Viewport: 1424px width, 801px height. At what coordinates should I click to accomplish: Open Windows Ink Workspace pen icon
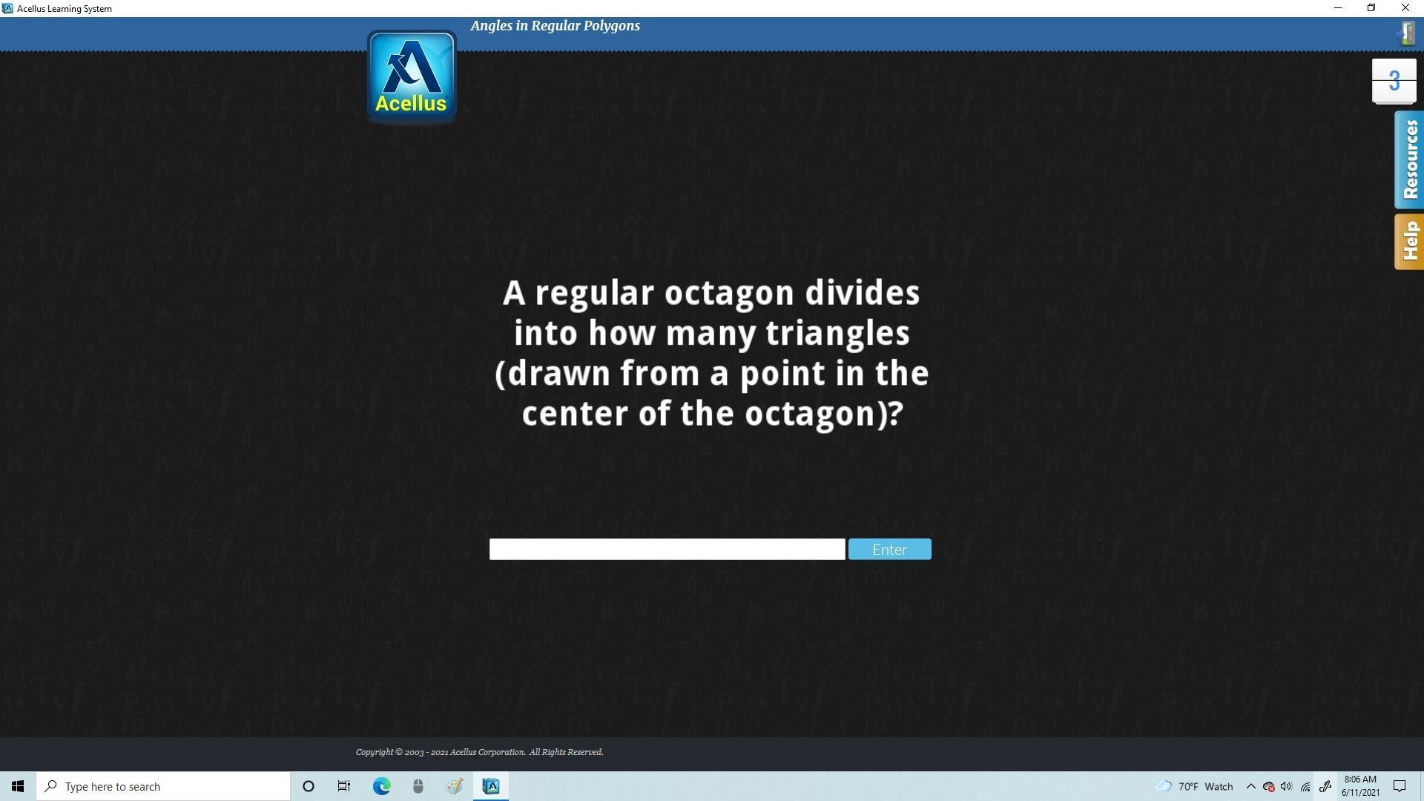(x=1325, y=786)
